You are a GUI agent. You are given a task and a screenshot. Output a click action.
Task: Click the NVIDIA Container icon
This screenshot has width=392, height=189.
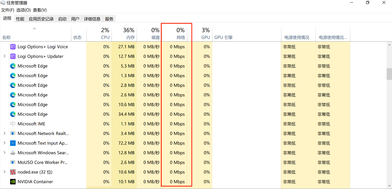13,182
